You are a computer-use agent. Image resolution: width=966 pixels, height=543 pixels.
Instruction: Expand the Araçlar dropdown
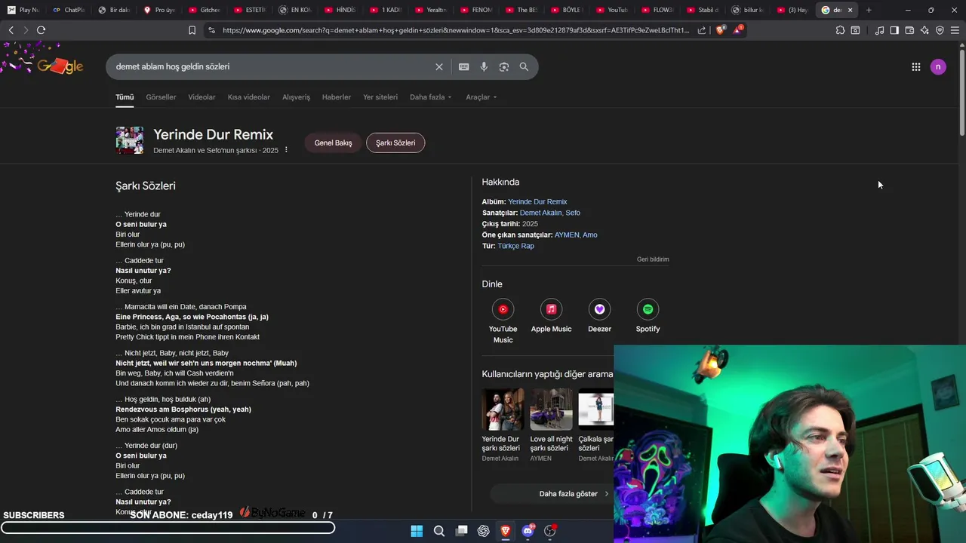click(x=481, y=97)
